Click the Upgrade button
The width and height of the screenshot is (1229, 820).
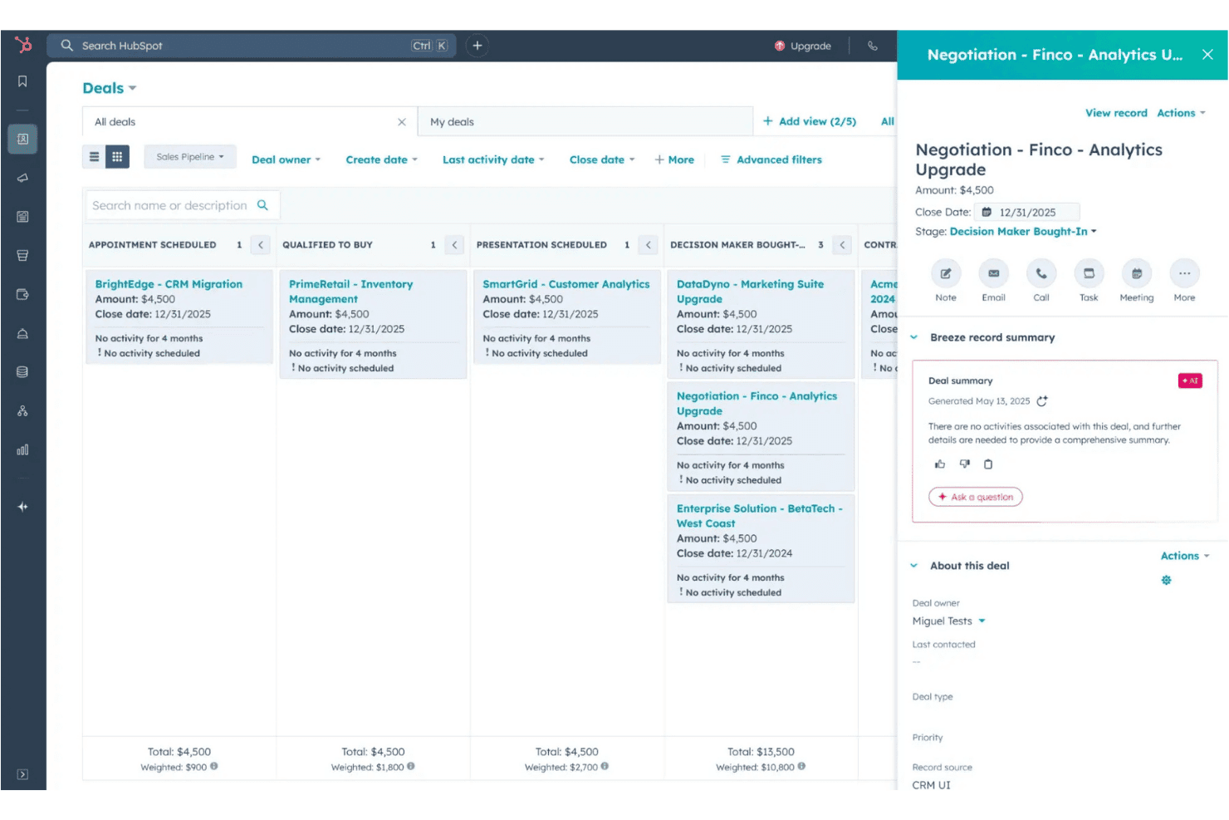click(803, 47)
